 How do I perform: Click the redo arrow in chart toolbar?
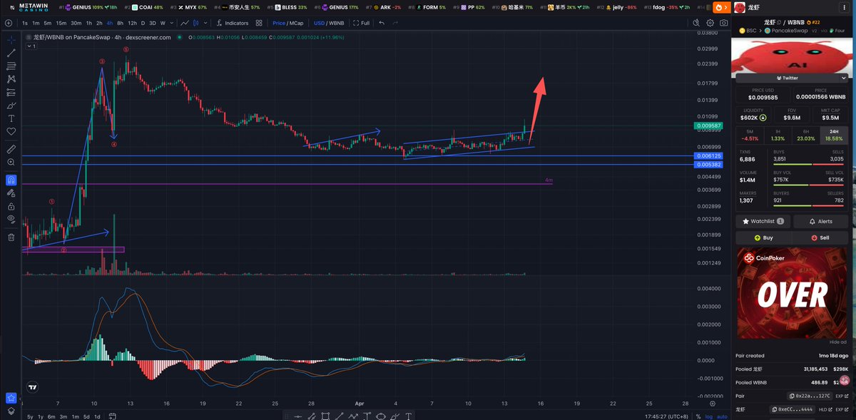click(x=396, y=23)
